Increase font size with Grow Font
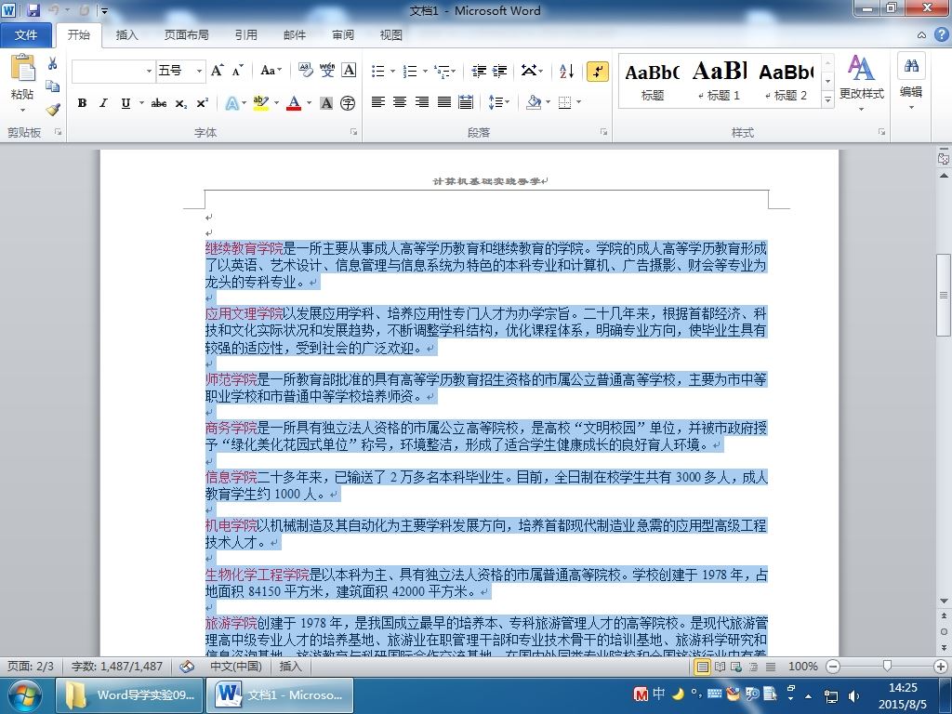The width and height of the screenshot is (952, 714). pos(217,71)
